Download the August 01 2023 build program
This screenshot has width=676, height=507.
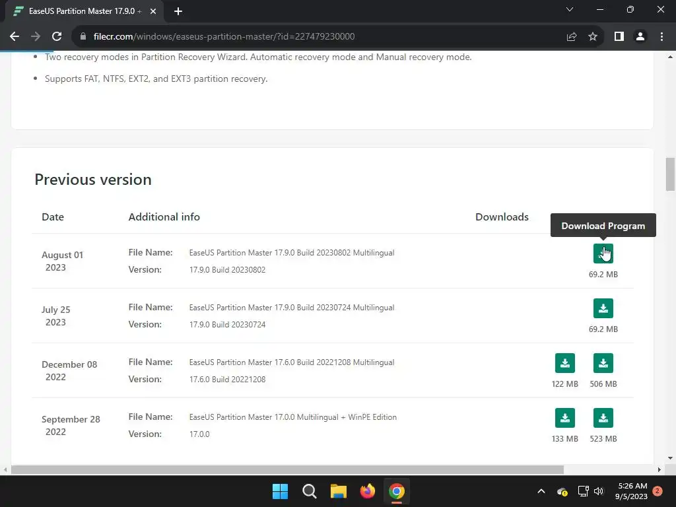click(x=603, y=253)
